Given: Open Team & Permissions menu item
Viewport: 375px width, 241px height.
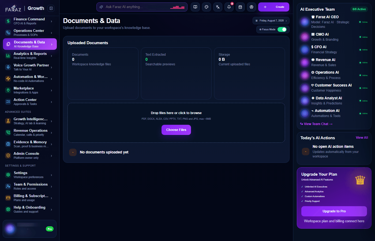Looking at the screenshot, I should [x=30, y=186].
